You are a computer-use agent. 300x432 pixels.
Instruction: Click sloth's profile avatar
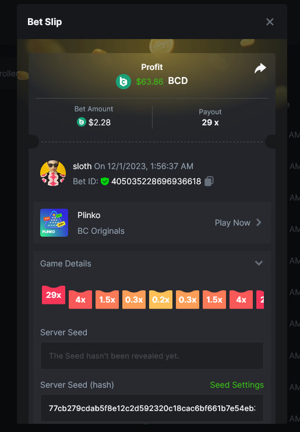tap(53, 173)
